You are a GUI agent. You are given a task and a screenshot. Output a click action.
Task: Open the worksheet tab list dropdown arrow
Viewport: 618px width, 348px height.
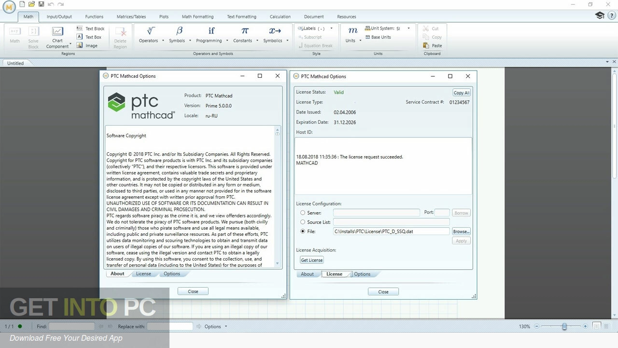(x=607, y=62)
